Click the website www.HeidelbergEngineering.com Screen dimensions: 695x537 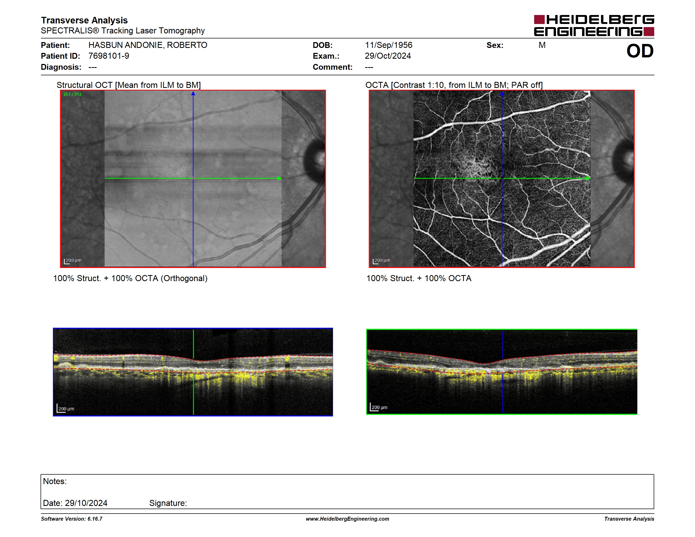(x=347, y=519)
